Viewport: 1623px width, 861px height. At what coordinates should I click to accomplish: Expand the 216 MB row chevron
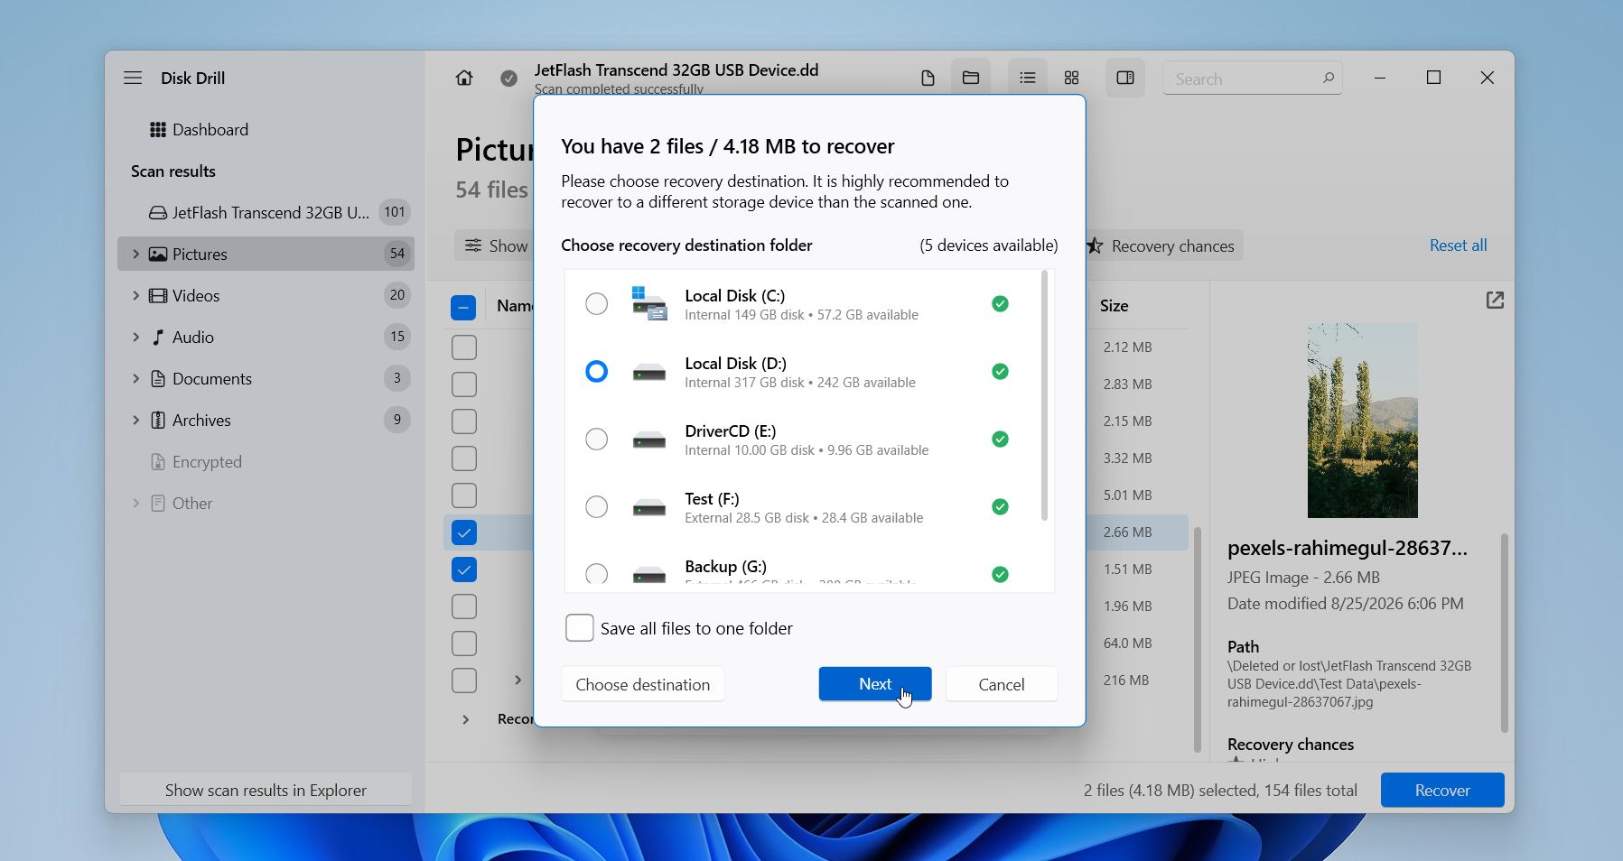(518, 680)
